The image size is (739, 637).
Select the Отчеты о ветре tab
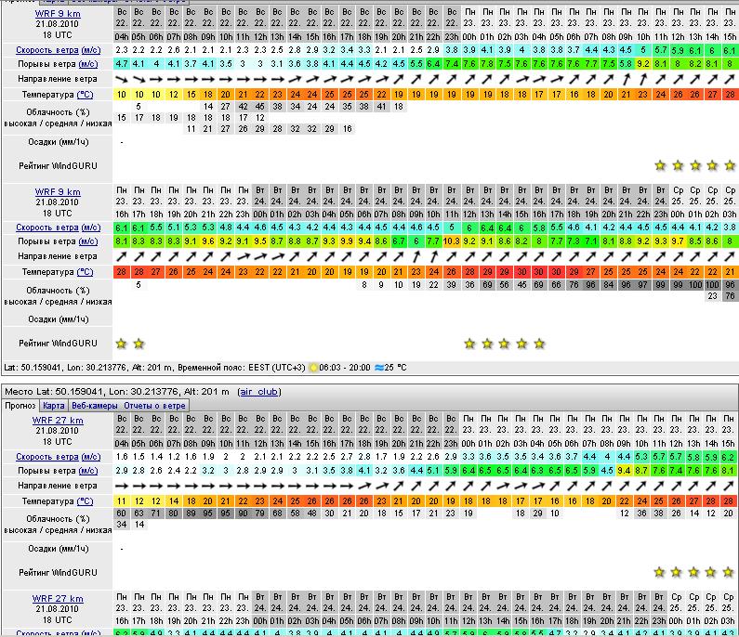(x=154, y=406)
